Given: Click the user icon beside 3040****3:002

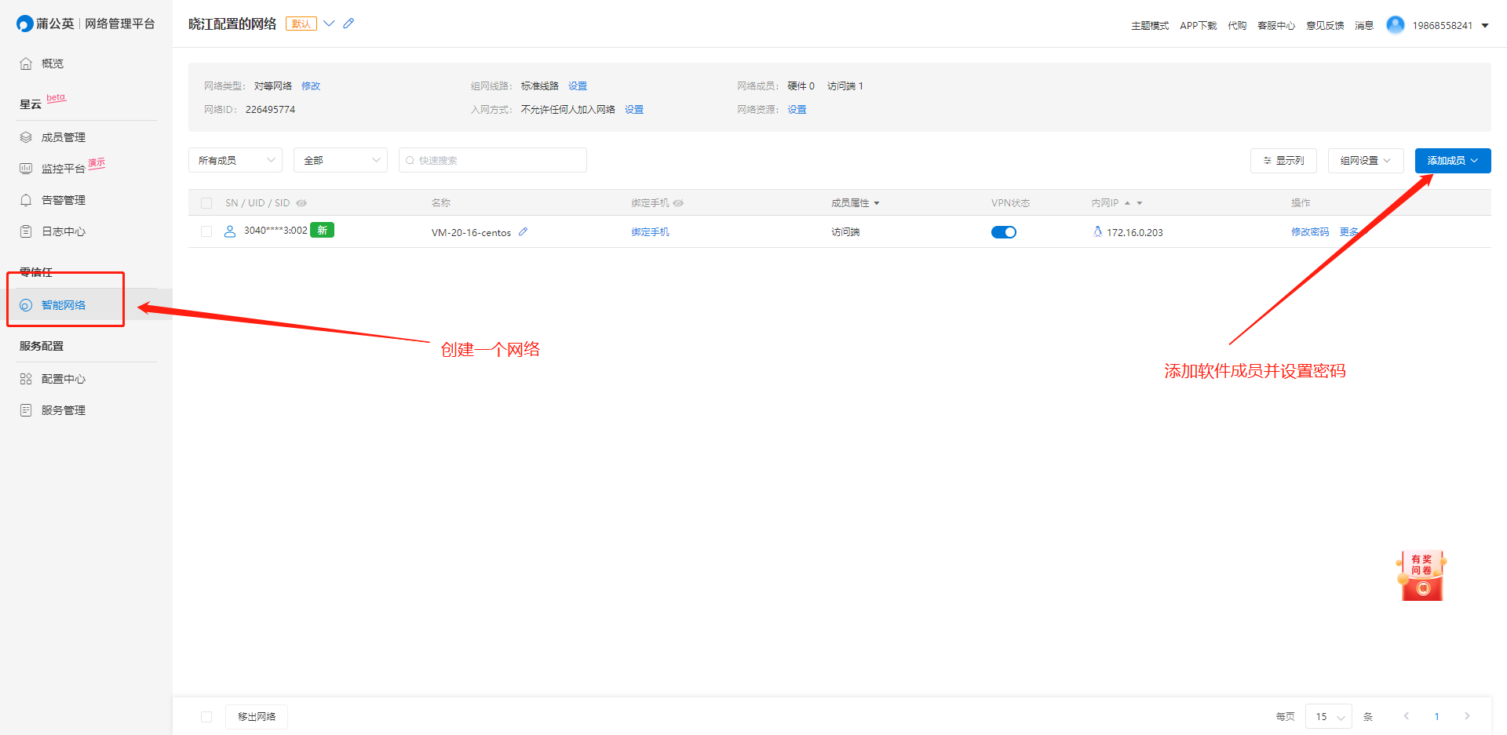Looking at the screenshot, I should pyautogui.click(x=230, y=231).
